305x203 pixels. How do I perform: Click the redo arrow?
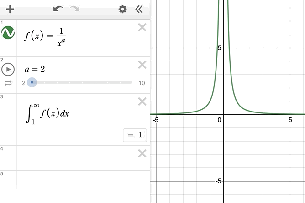[x=74, y=9]
